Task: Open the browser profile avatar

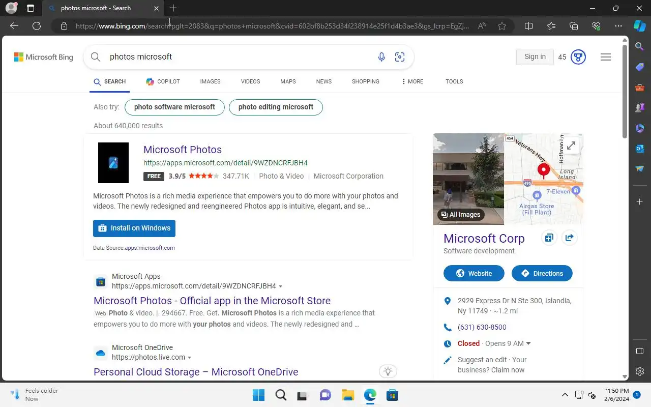Action: (11, 8)
